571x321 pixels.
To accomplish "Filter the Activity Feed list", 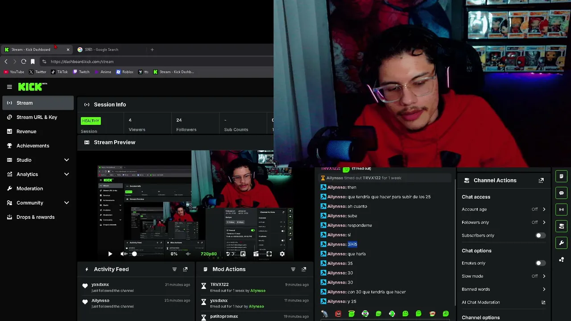I will tap(174, 269).
